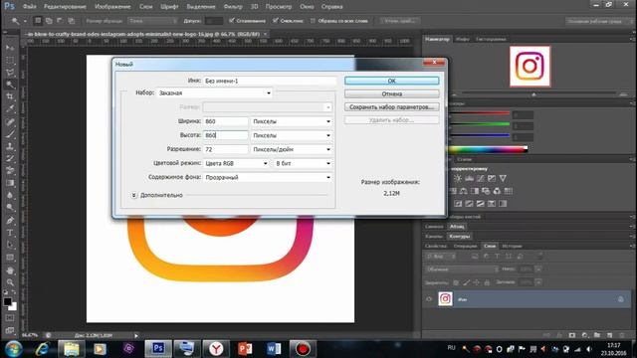The width and height of the screenshot is (637, 358).
Task: Click the Ширина width input field
Action: point(226,121)
